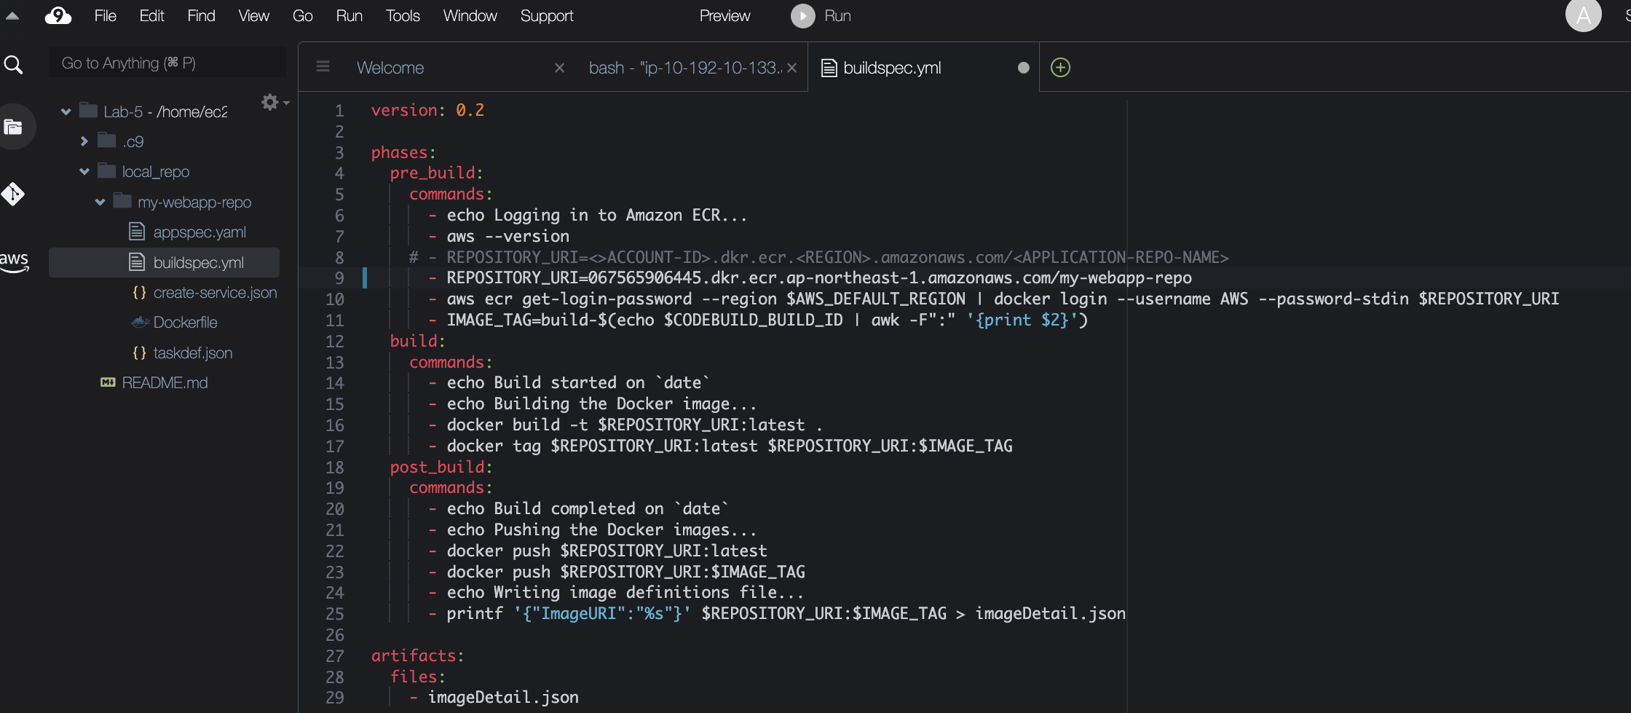1631x713 pixels.
Task: Click line number 9 in gutter
Action: coord(339,278)
